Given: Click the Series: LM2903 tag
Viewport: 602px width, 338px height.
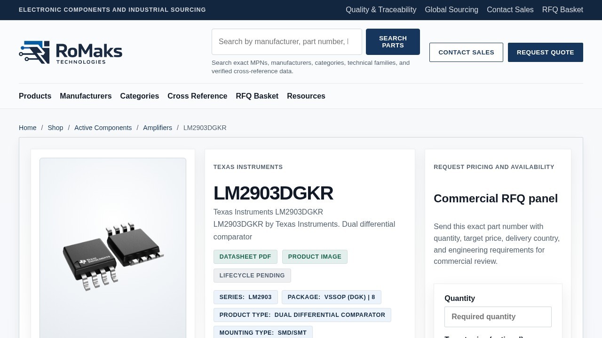Looking at the screenshot, I should point(246,297).
